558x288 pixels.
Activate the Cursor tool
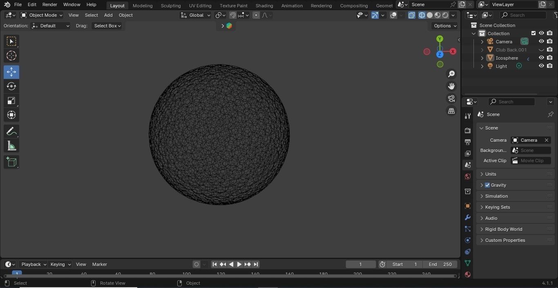[x=11, y=56]
